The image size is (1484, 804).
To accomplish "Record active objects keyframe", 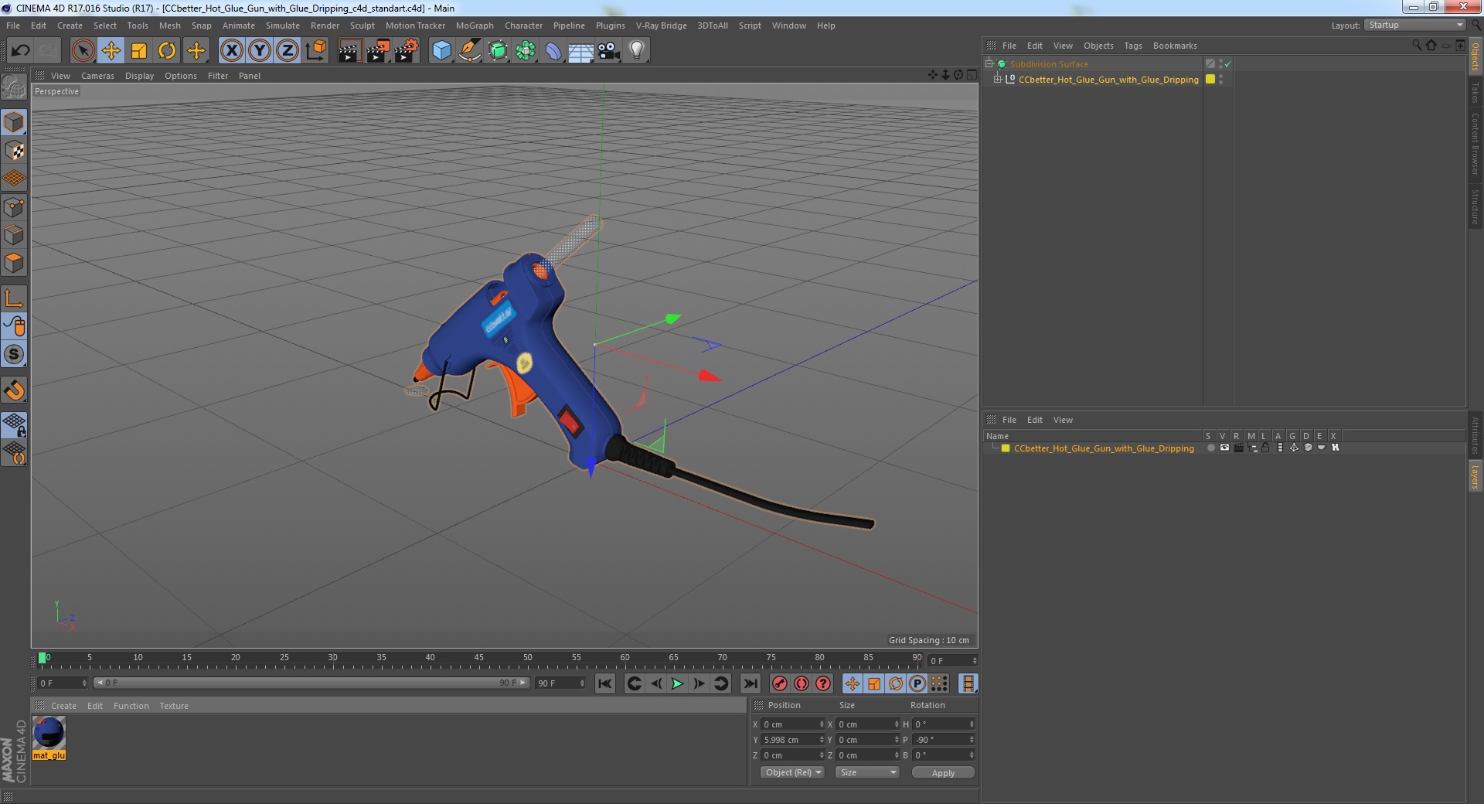I will point(780,683).
